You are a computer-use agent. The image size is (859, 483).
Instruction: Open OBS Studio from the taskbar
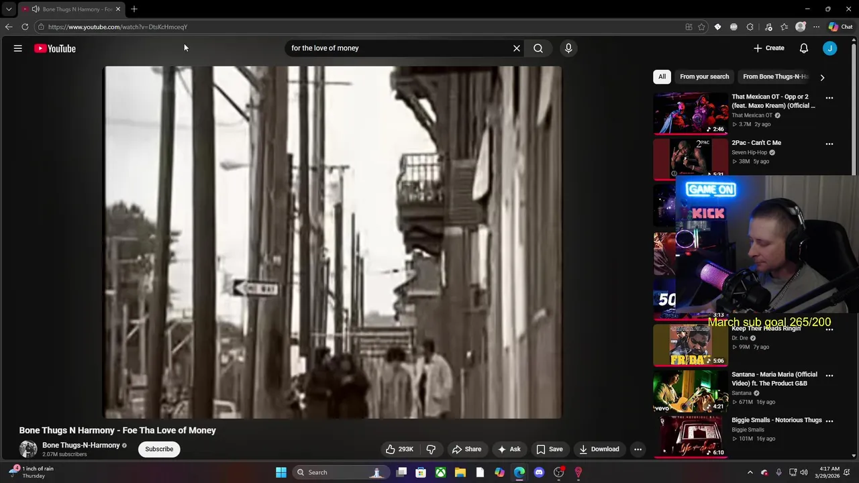coord(558,472)
